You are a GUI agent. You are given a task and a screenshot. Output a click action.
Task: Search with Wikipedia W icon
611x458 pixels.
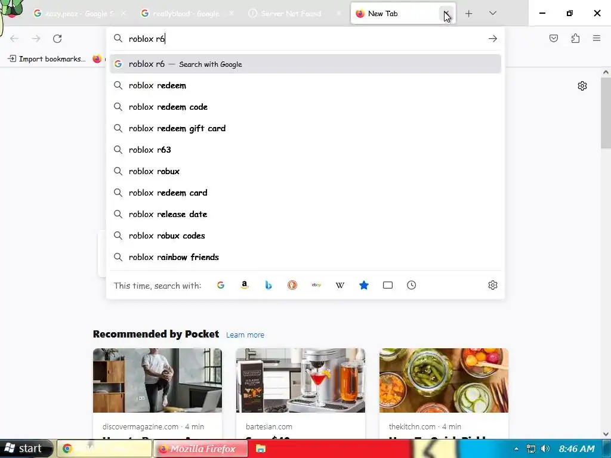coord(340,285)
